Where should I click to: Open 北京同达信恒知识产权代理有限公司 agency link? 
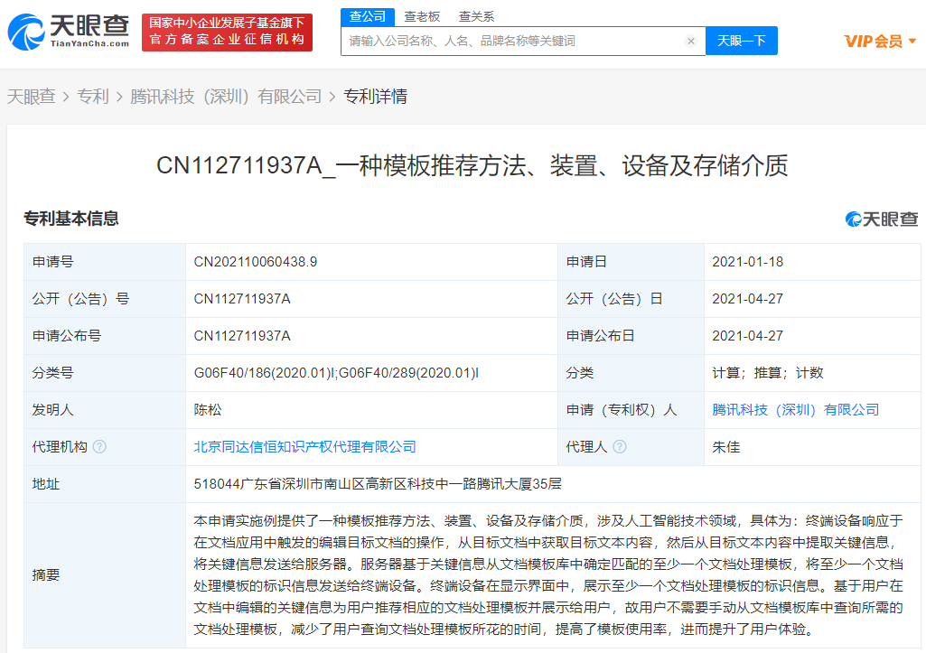point(304,447)
